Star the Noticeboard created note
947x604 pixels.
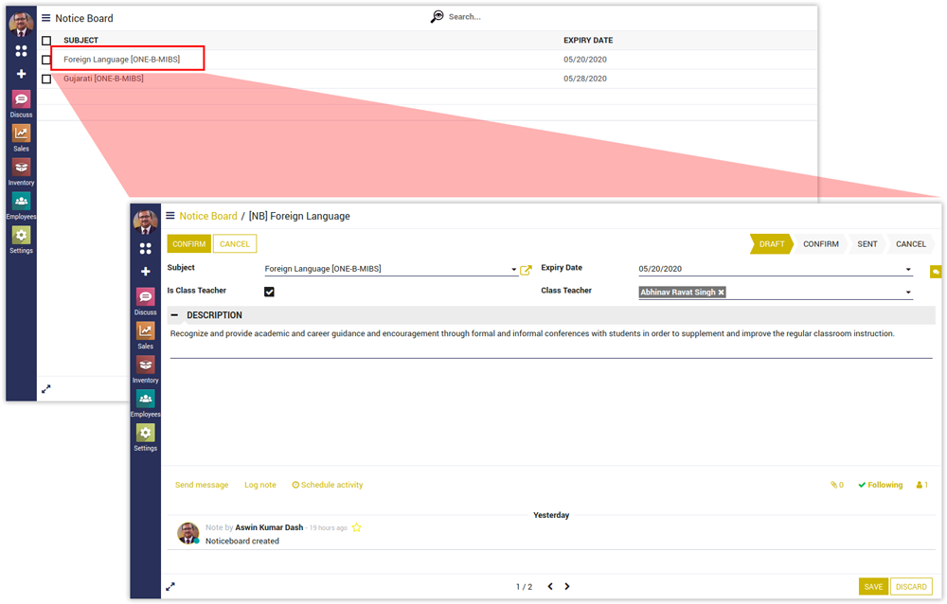[x=357, y=527]
